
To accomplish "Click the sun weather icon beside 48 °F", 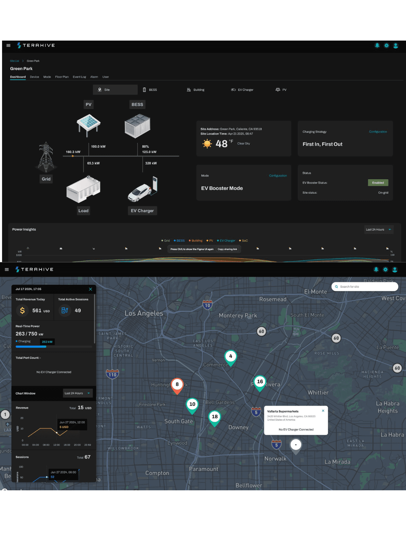I will (x=207, y=144).
